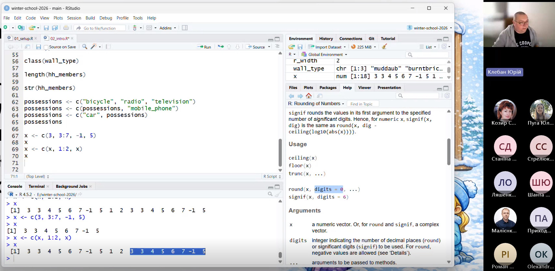Click the Find in Topic field
Viewport: 555px width, 271px height.
[363, 104]
